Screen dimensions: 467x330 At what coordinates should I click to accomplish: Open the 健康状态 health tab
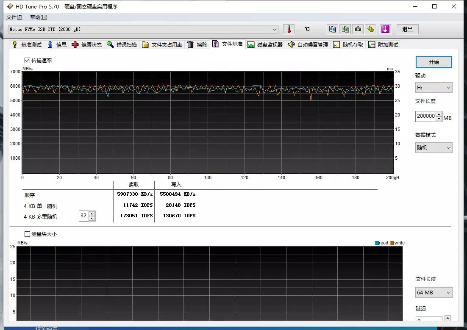coord(87,45)
